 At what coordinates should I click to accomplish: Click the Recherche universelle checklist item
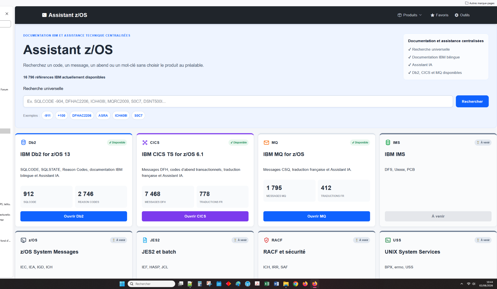point(429,49)
